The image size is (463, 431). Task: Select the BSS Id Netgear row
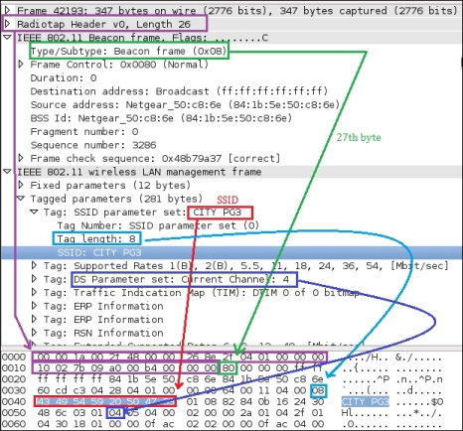(161, 118)
